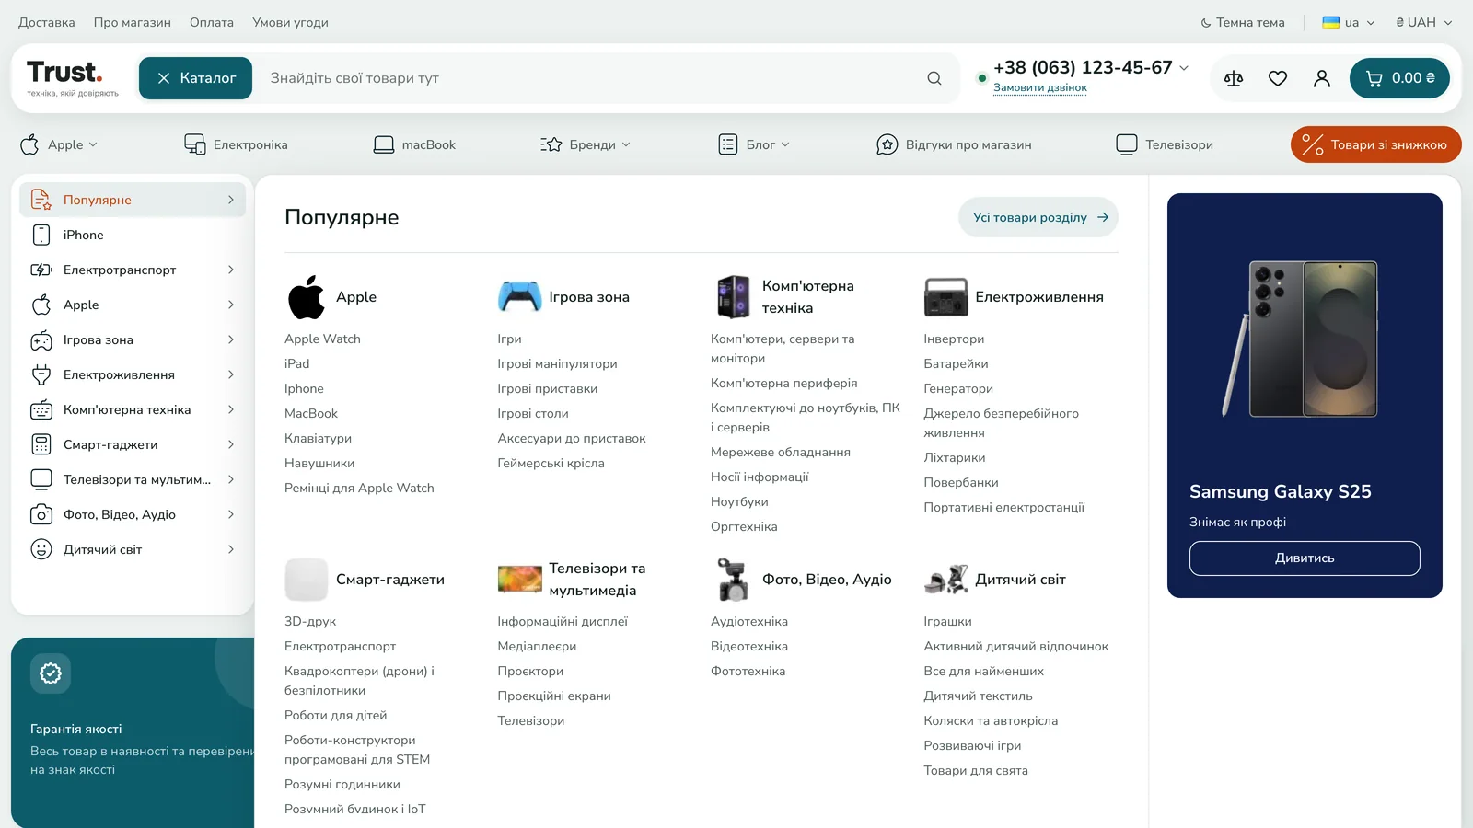This screenshot has width=1473, height=828.
Task: Click the search magnifier icon
Action: click(x=934, y=78)
